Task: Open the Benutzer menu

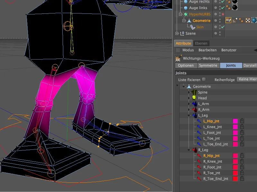Action: tap(229, 50)
